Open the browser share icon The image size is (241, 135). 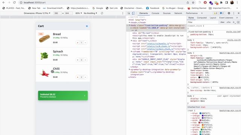tap(188, 3)
